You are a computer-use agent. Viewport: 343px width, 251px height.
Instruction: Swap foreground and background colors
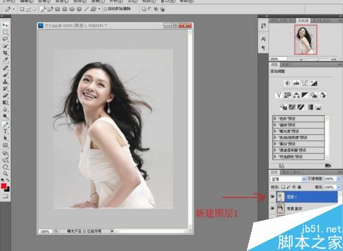pyautogui.click(x=8, y=180)
